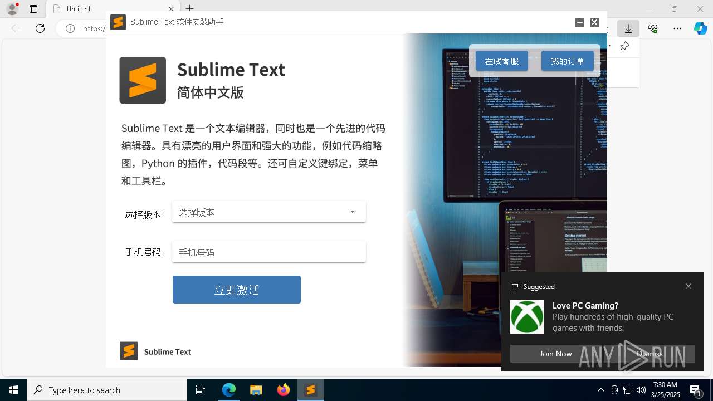Open volume control tray icon

(x=641, y=390)
